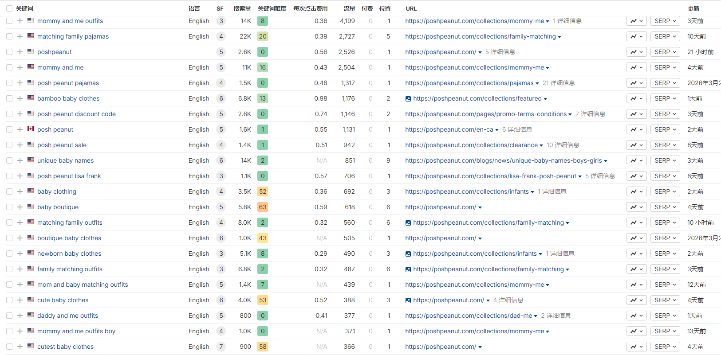The image size is (721, 355).
Task: Open the SERP dropdown for 'posh peanut pajamas'
Action: (665, 83)
